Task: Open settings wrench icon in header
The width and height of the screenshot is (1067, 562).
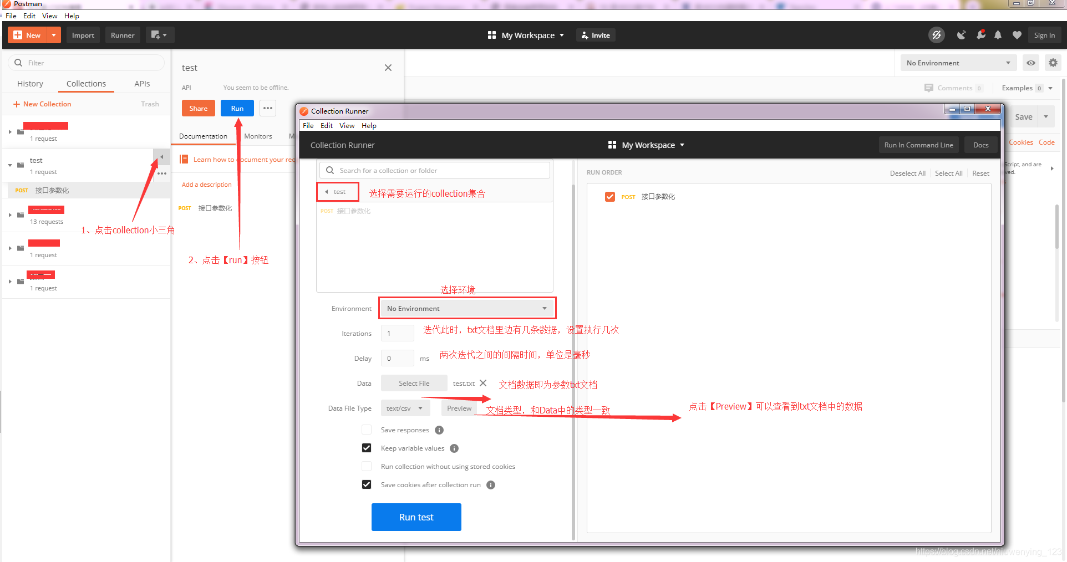Action: (980, 35)
